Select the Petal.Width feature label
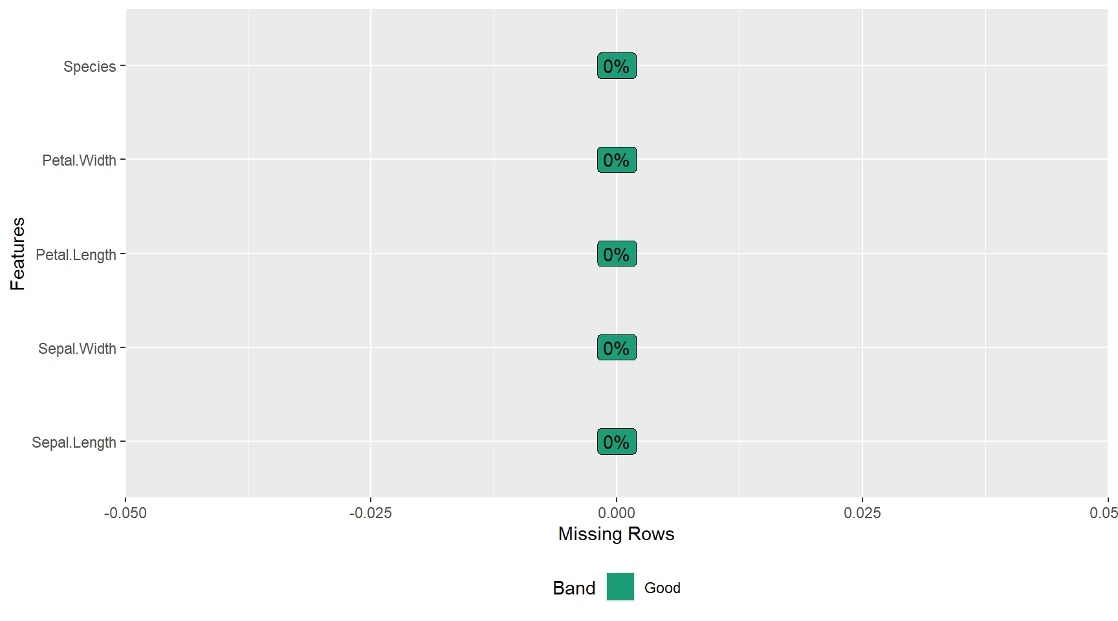 coord(79,160)
